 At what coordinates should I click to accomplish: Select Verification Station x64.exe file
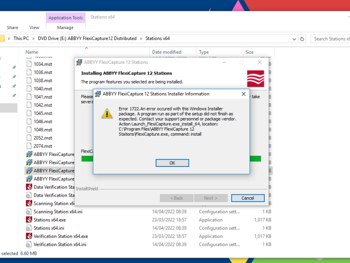tap(61, 236)
